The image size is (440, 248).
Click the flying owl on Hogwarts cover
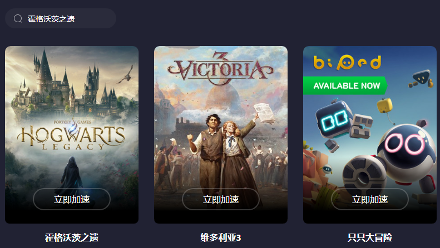tap(126, 74)
